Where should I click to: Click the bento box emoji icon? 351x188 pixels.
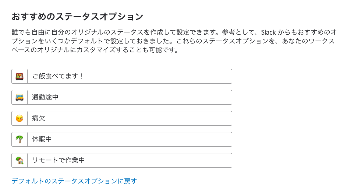tap(19, 76)
